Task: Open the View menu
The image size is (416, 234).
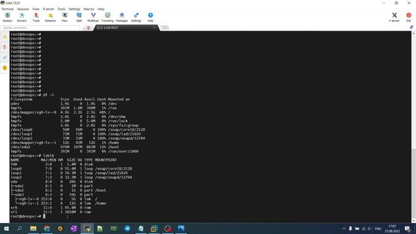Action: point(36,9)
